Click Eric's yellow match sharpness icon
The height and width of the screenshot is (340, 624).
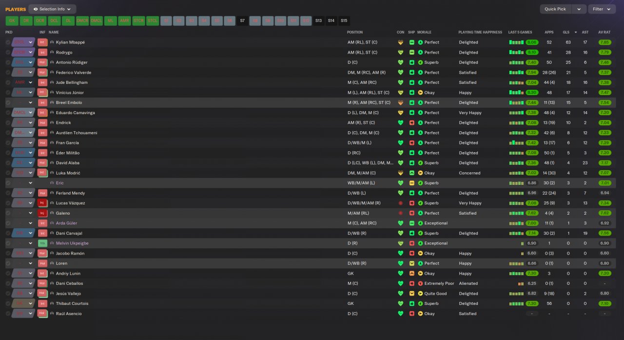[412, 183]
